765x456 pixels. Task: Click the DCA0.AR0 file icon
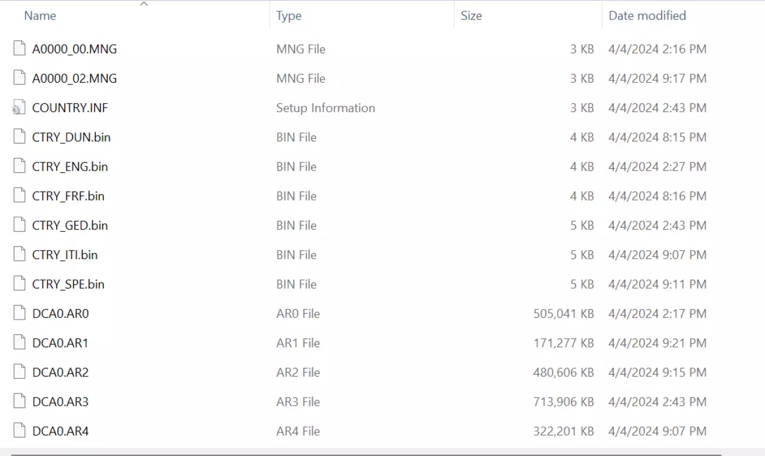pos(19,314)
